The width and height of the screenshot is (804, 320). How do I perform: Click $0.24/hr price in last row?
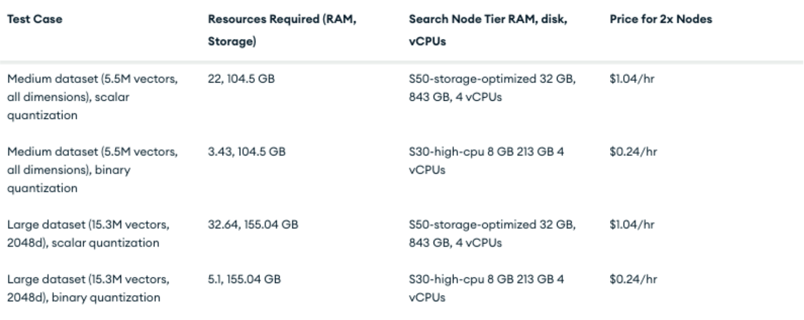coord(633,280)
